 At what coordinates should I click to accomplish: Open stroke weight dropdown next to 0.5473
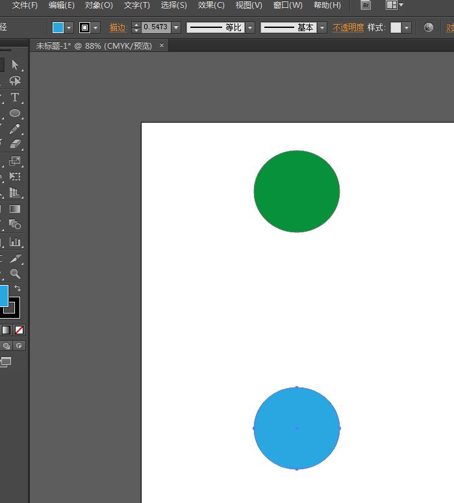coord(176,28)
